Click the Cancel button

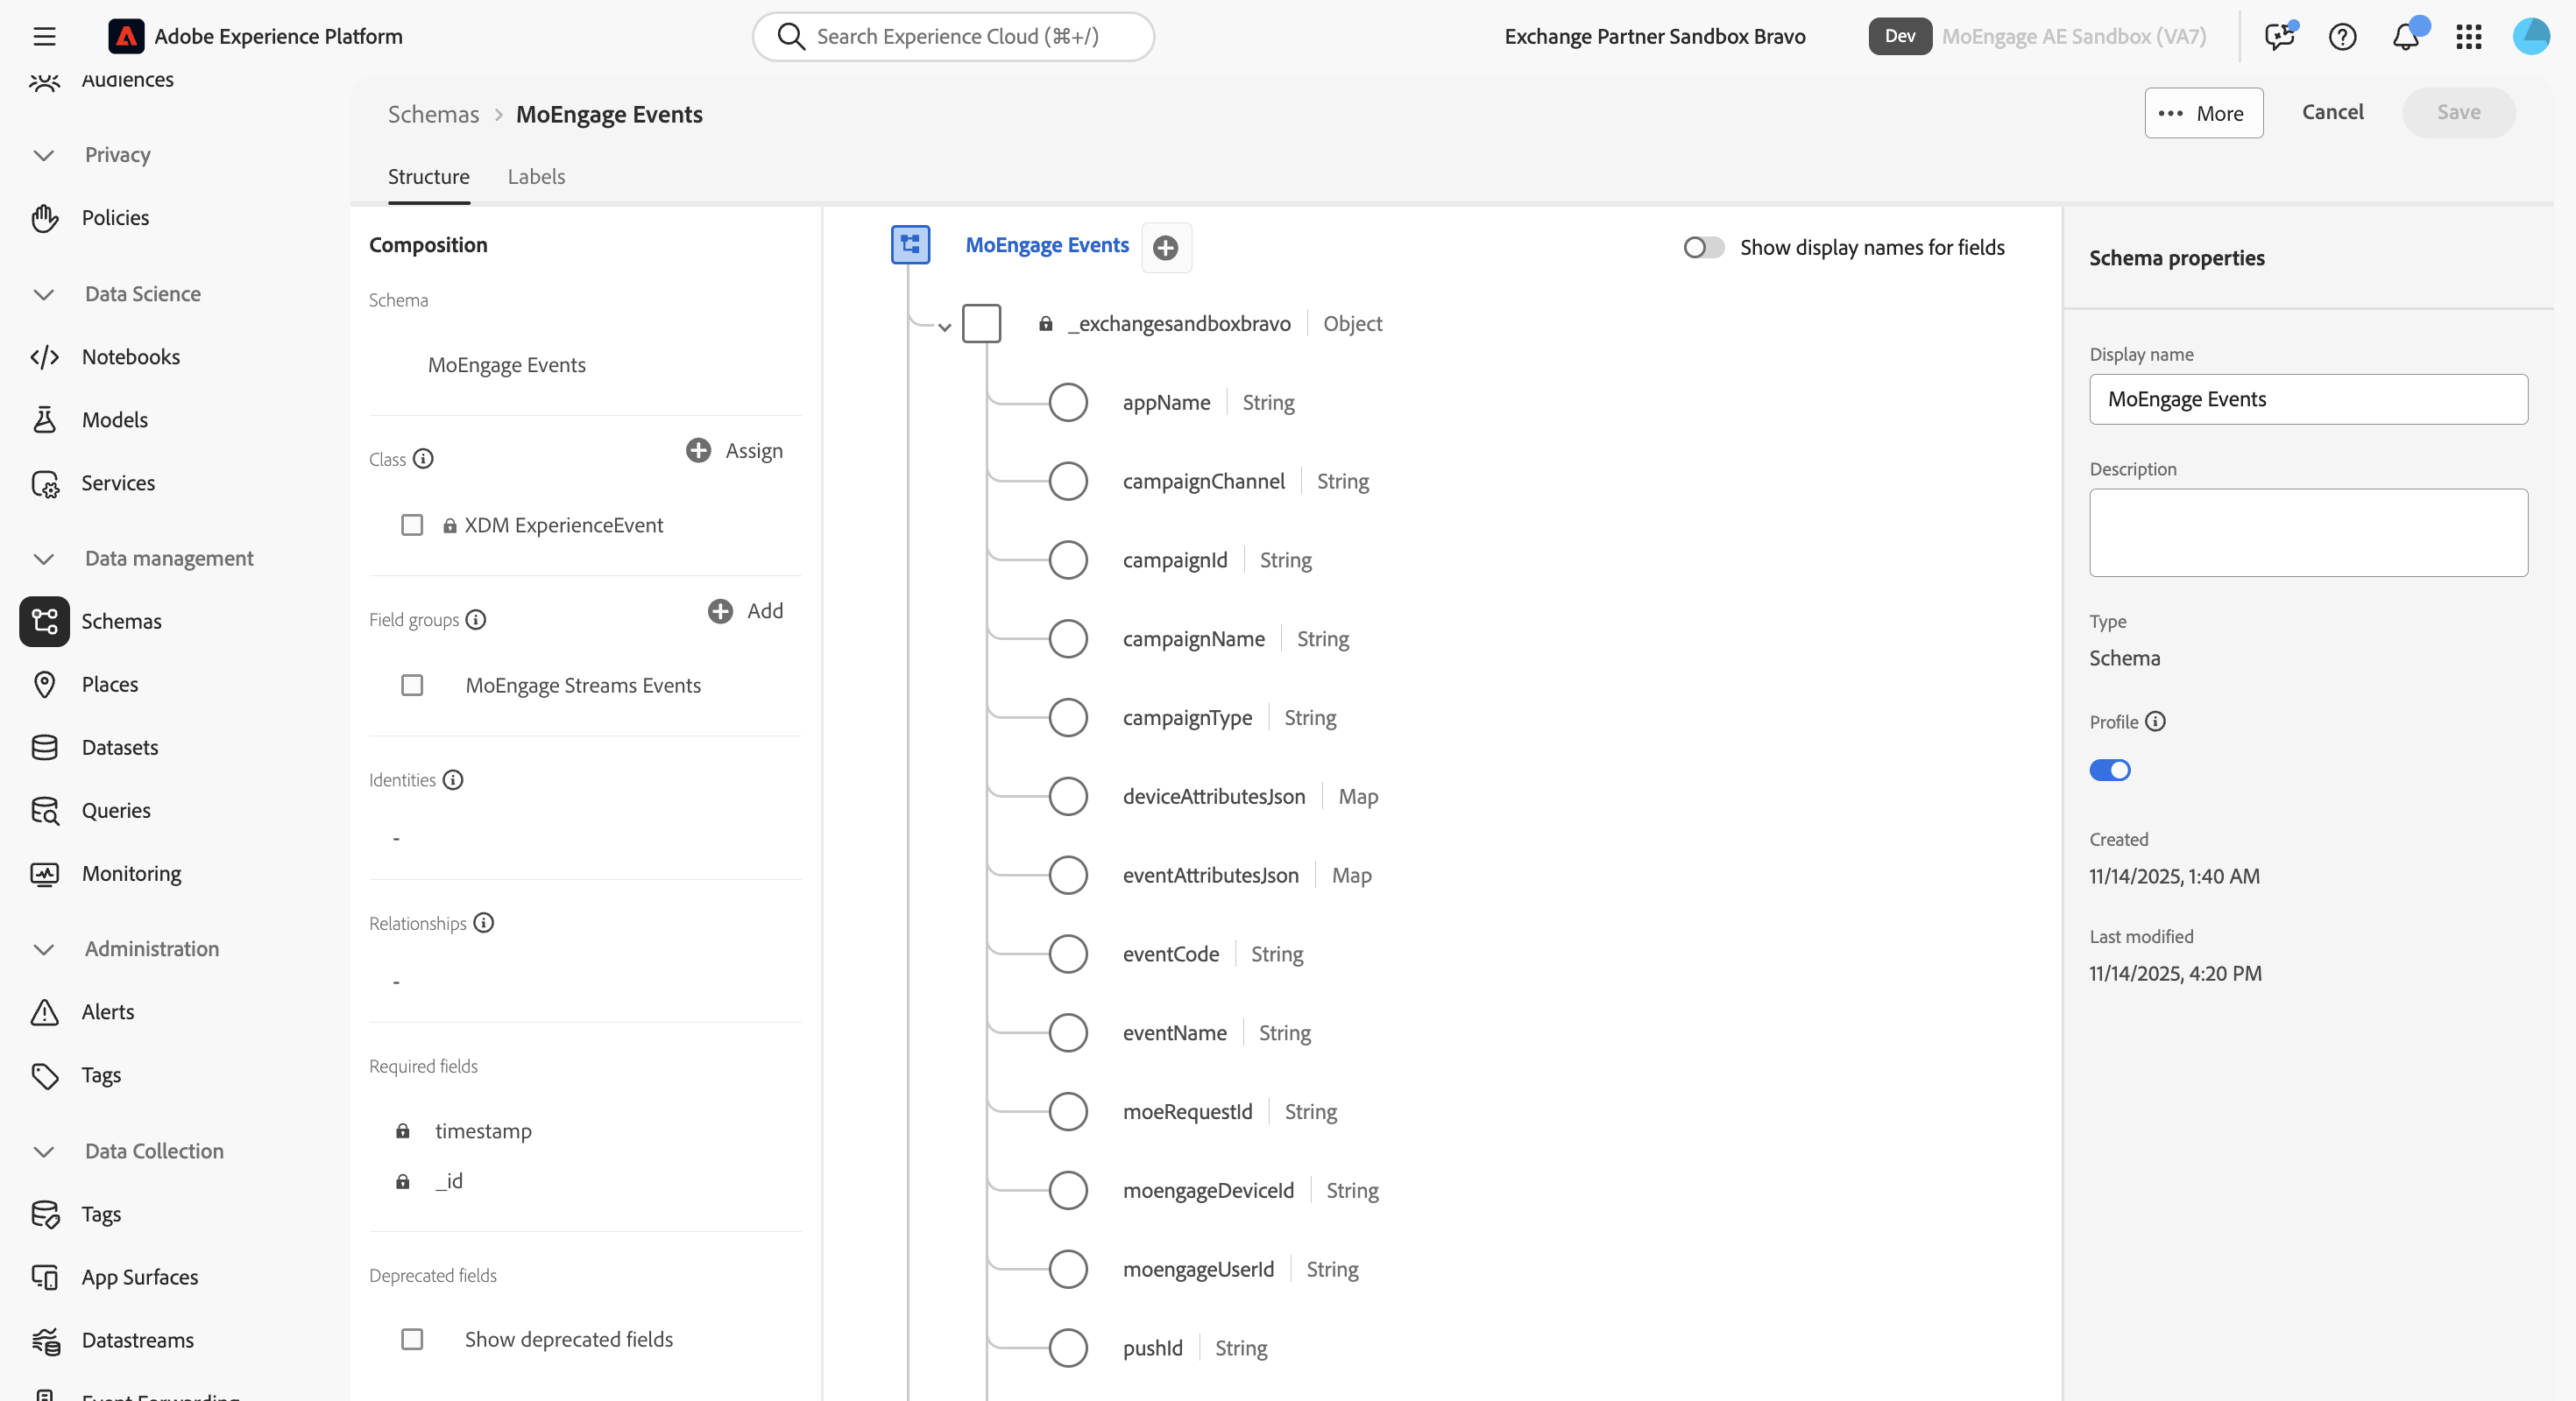pyautogui.click(x=2332, y=112)
